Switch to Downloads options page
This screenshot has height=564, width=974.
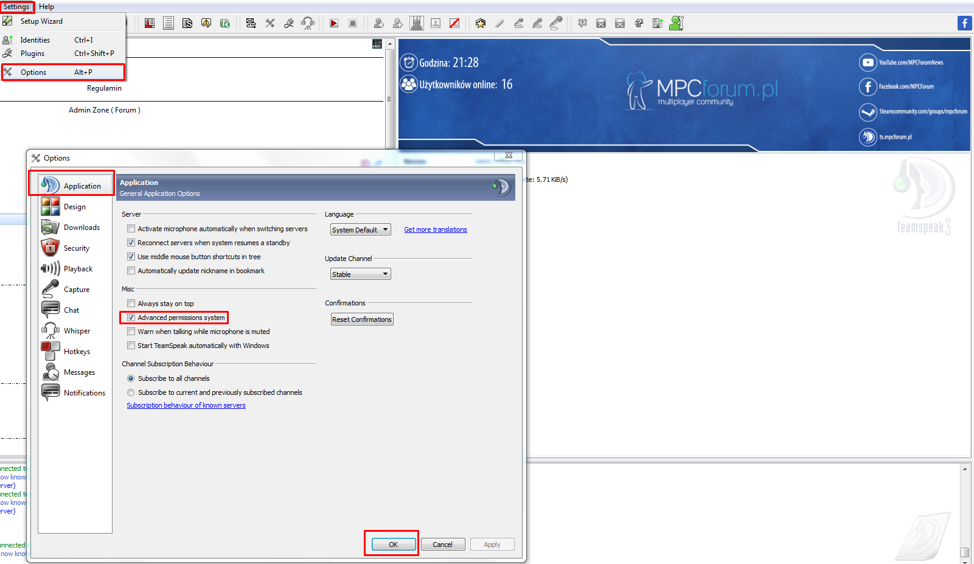pyautogui.click(x=75, y=228)
